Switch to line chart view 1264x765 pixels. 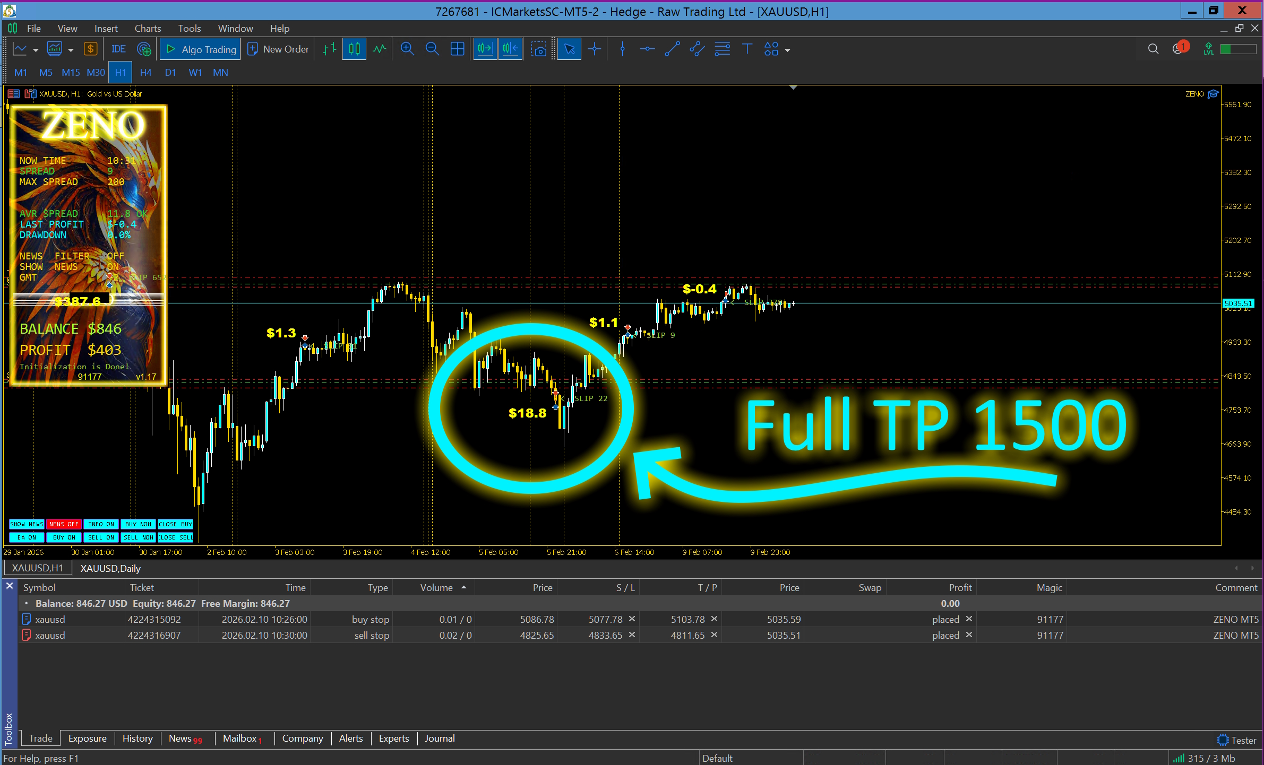[379, 49]
